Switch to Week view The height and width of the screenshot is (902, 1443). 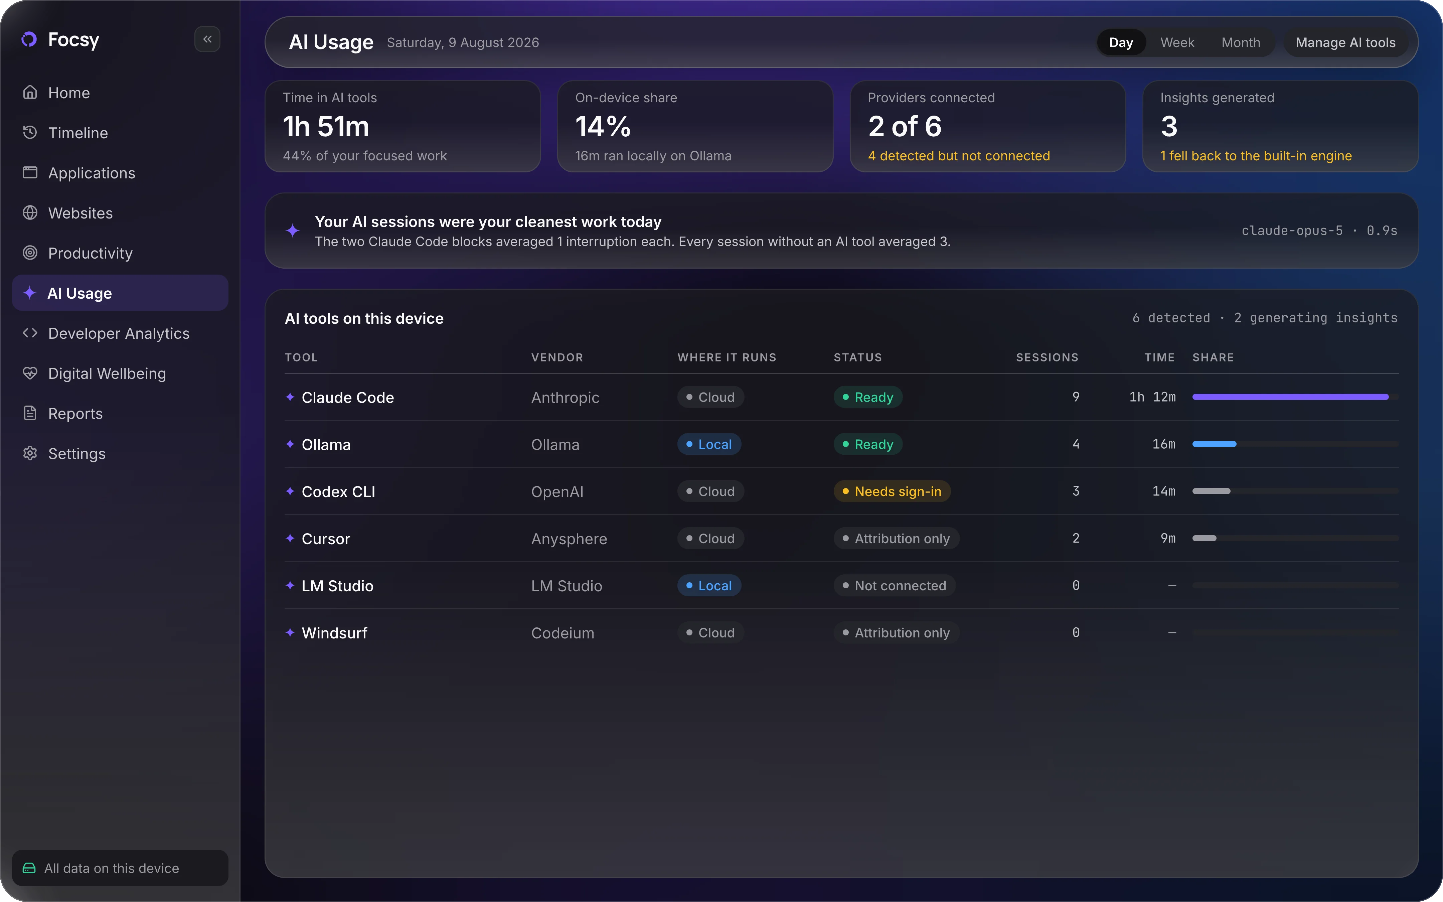coord(1177,42)
